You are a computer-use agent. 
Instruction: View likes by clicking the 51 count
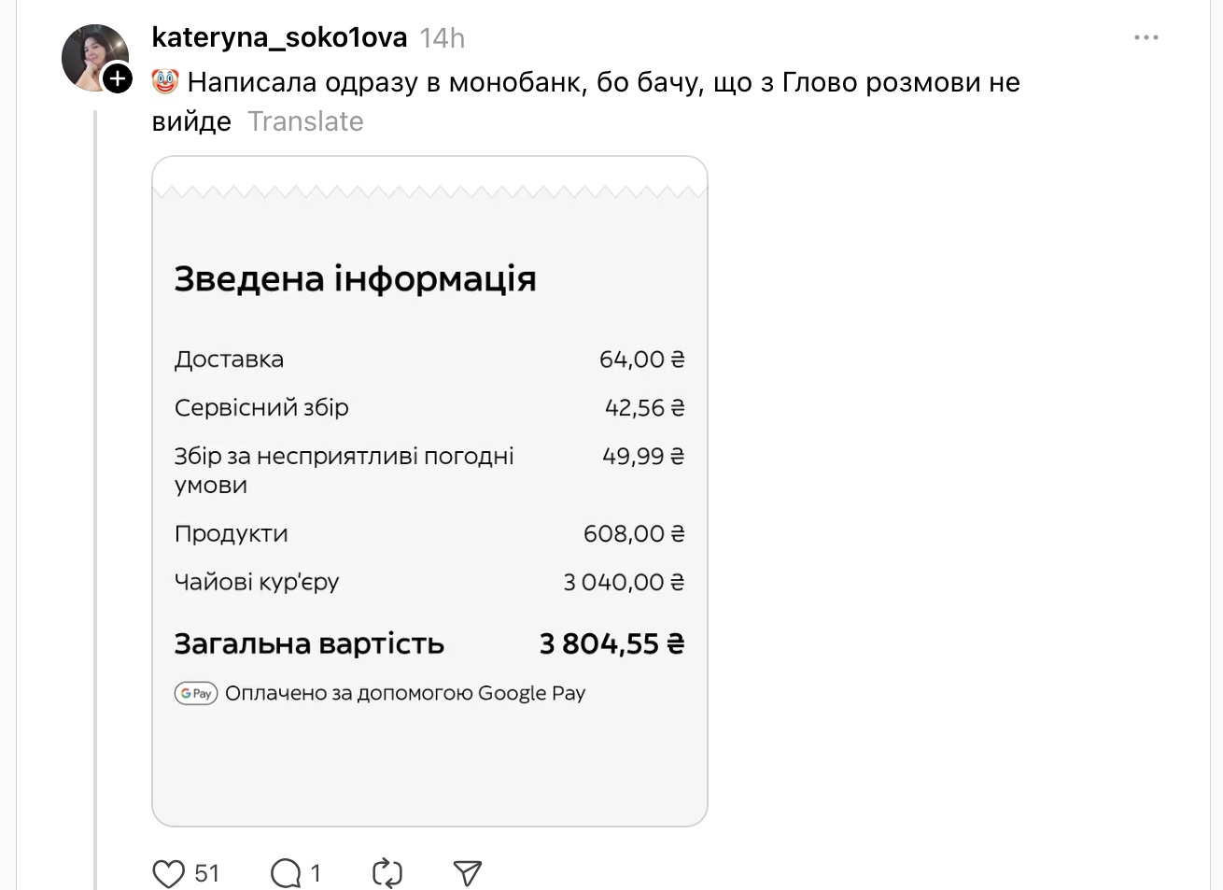click(207, 873)
